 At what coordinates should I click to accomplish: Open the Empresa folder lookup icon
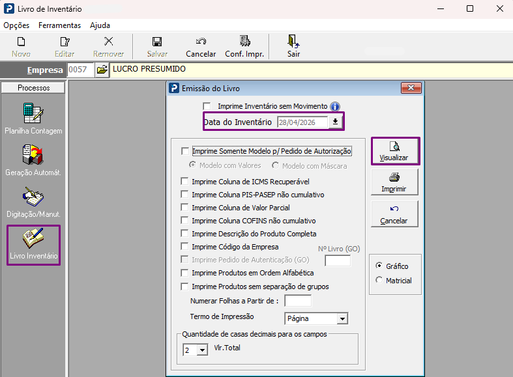coord(102,70)
